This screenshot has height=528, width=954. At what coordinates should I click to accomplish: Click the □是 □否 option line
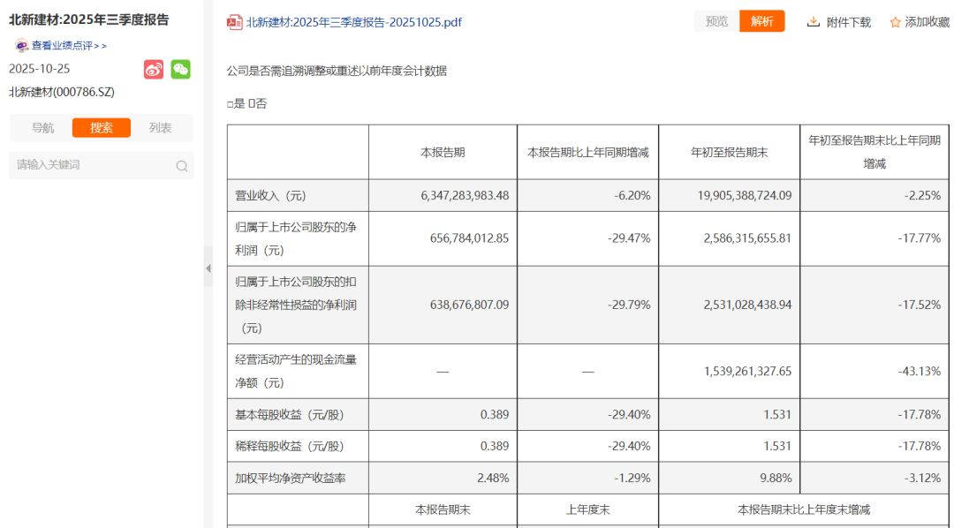pyautogui.click(x=247, y=103)
